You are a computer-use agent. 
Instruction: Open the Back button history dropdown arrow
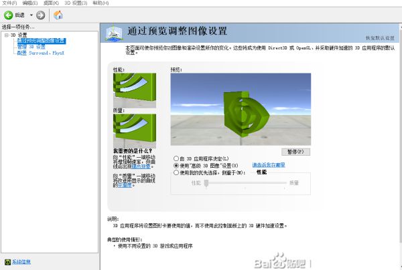point(30,15)
